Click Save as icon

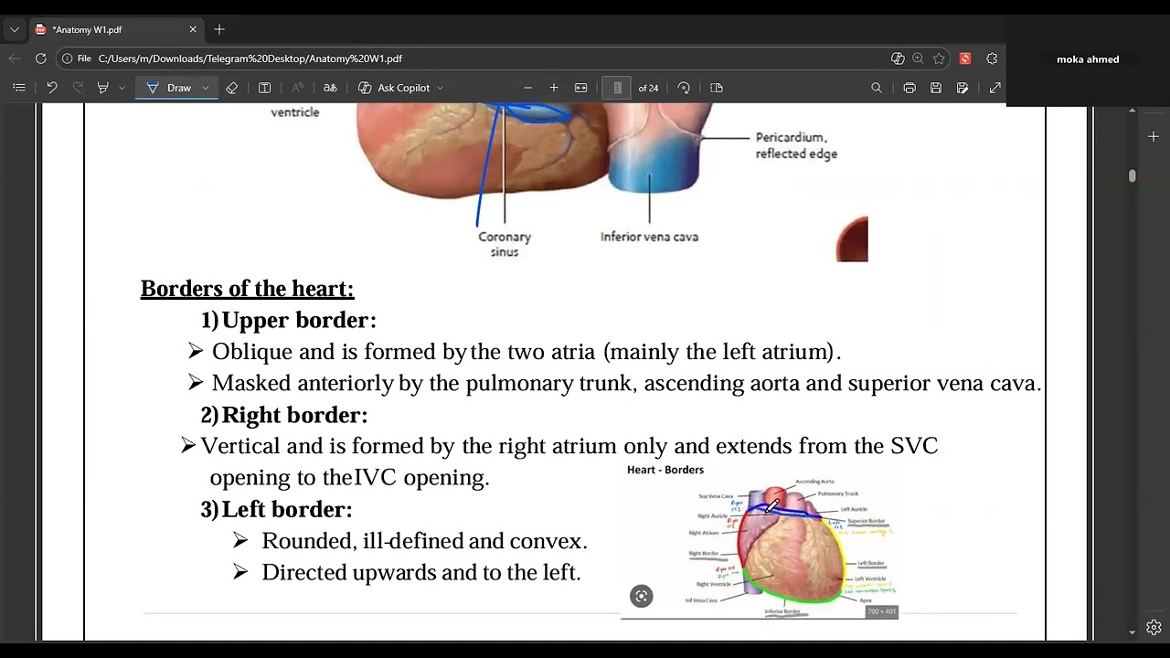click(963, 88)
